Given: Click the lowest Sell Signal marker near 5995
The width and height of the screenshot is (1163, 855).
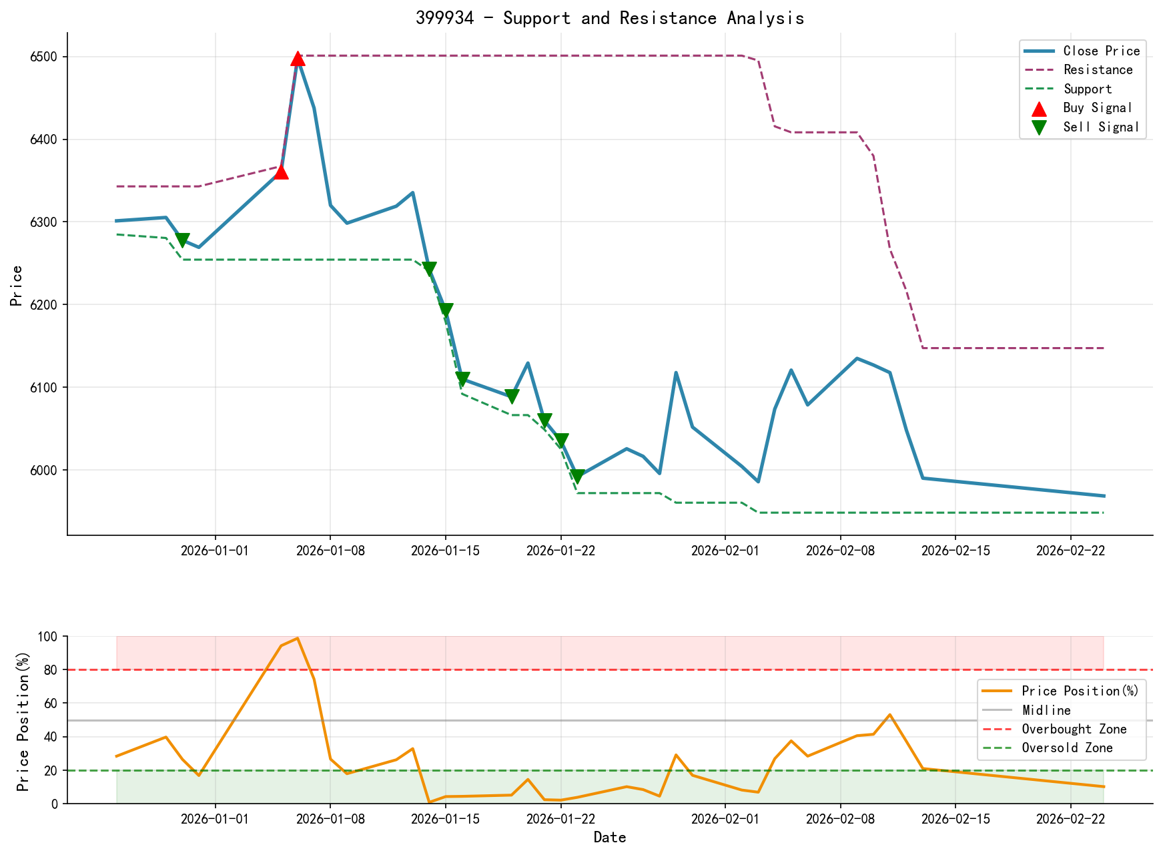Looking at the screenshot, I should pyautogui.click(x=578, y=474).
